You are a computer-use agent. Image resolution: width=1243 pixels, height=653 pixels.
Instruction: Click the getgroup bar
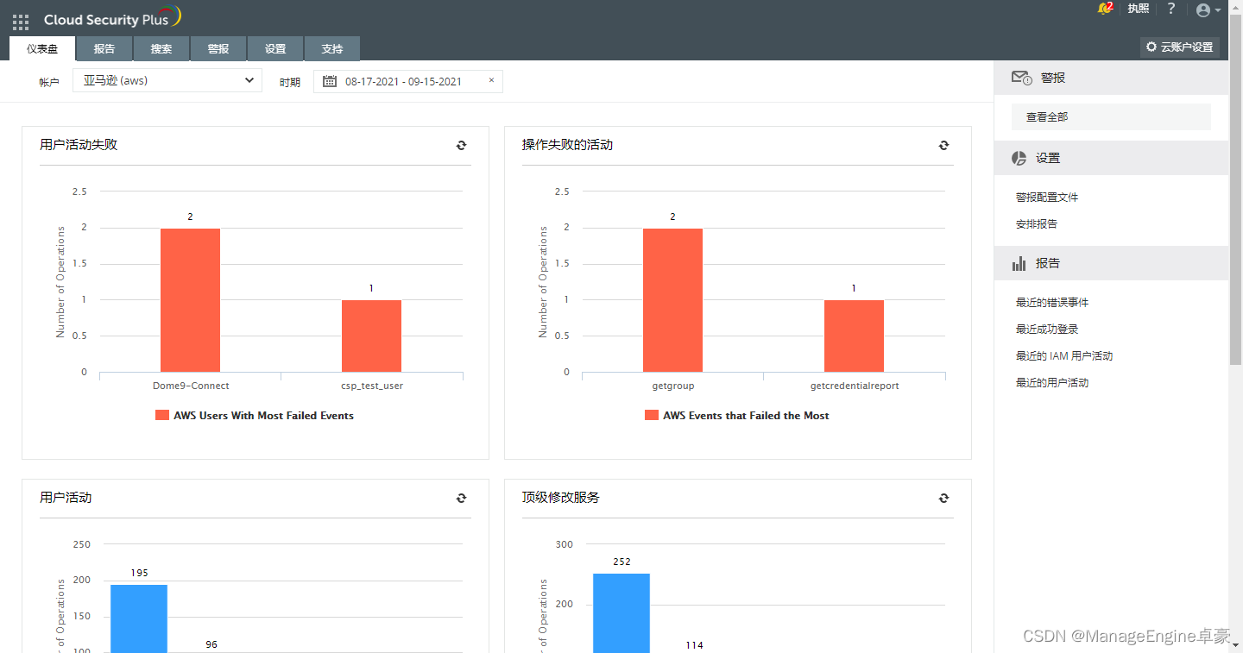(x=672, y=300)
